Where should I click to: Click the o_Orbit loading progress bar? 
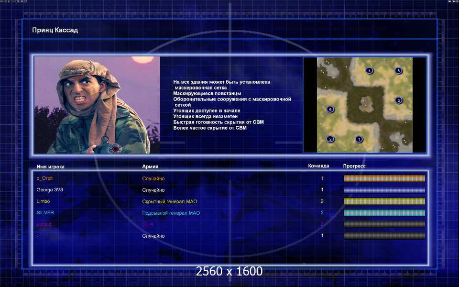384,178
